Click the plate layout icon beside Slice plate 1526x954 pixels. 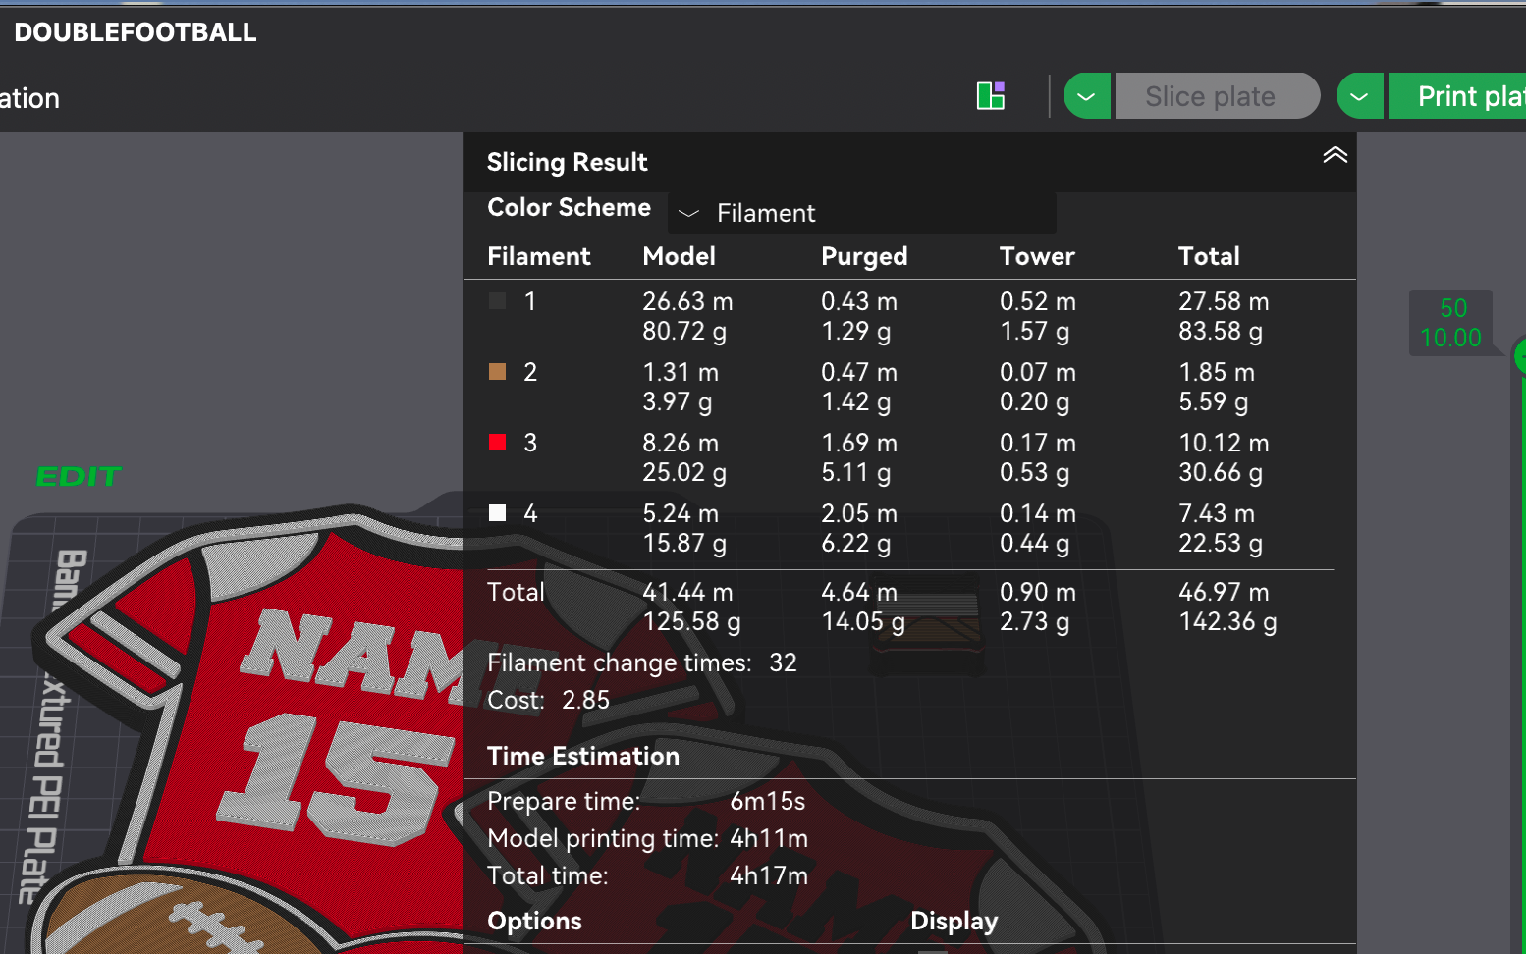(x=991, y=96)
